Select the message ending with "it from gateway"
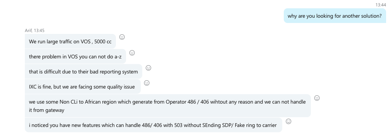Image resolution: width=391 pixels, height=136 pixels. [x=168, y=106]
